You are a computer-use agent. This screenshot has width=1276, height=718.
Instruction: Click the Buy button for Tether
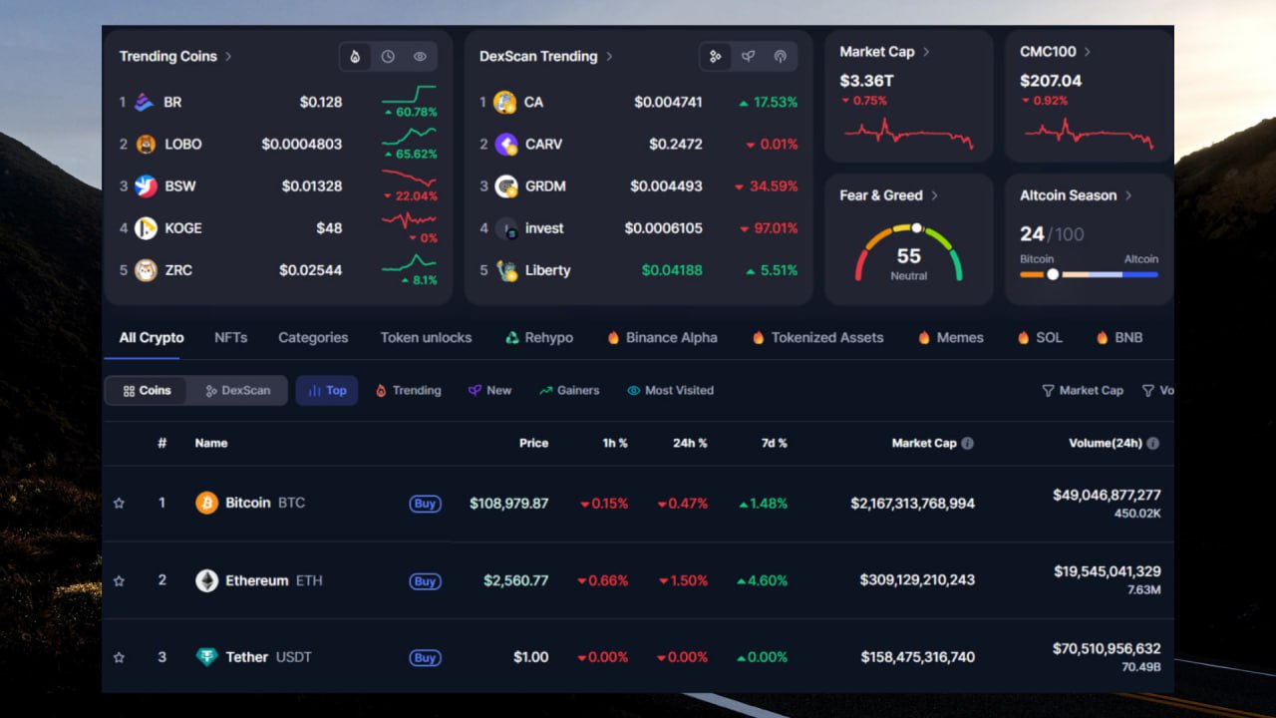click(x=426, y=658)
